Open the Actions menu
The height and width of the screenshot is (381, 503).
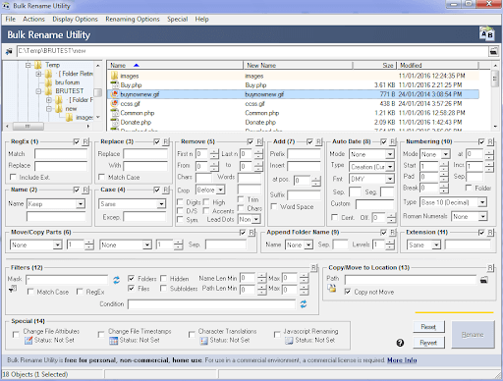pyautogui.click(x=33, y=19)
